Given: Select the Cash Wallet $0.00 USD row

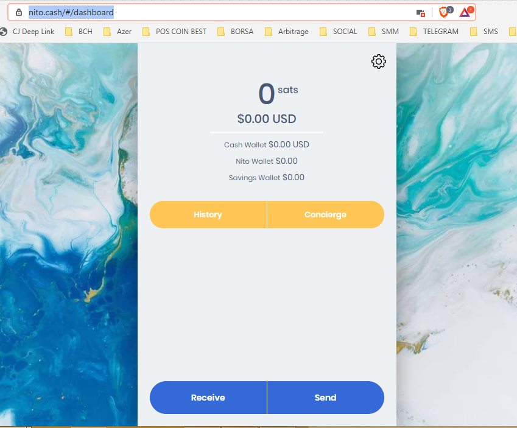Looking at the screenshot, I should [x=267, y=145].
